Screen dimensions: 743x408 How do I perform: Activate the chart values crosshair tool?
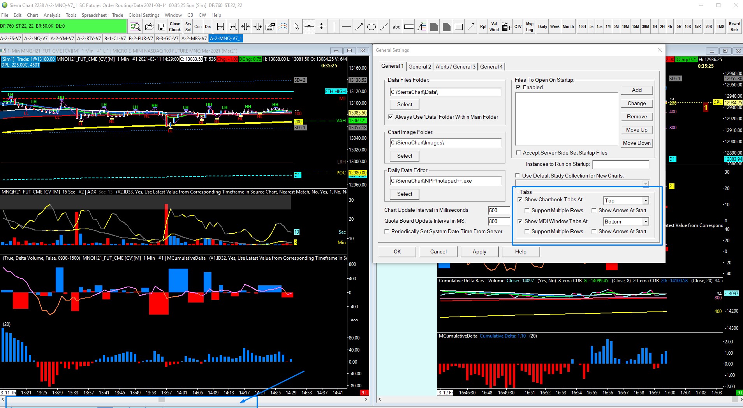tap(309, 27)
